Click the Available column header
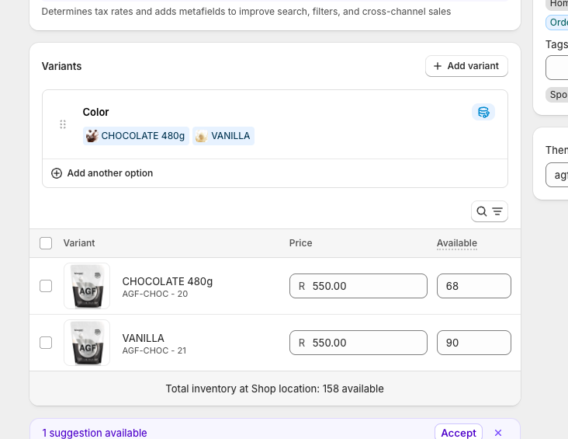This screenshot has width=568, height=439. pos(457,243)
